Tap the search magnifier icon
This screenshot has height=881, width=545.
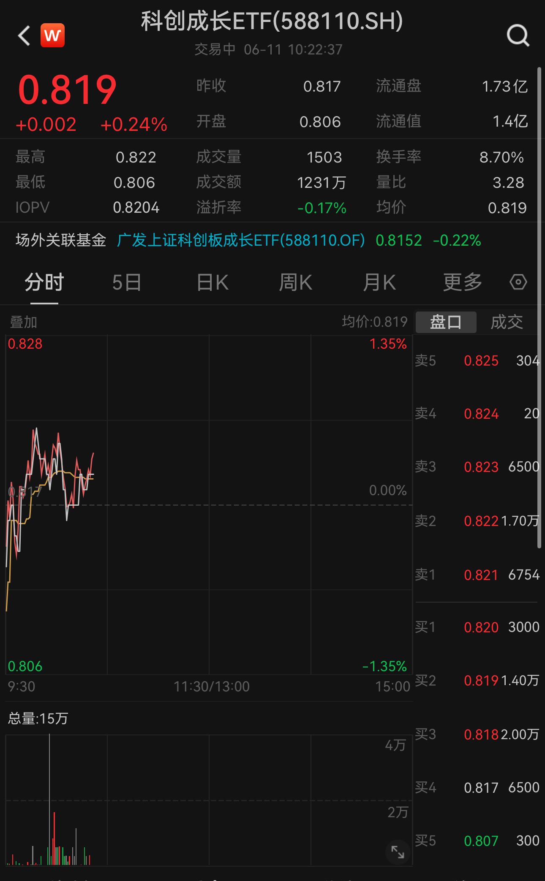click(518, 35)
